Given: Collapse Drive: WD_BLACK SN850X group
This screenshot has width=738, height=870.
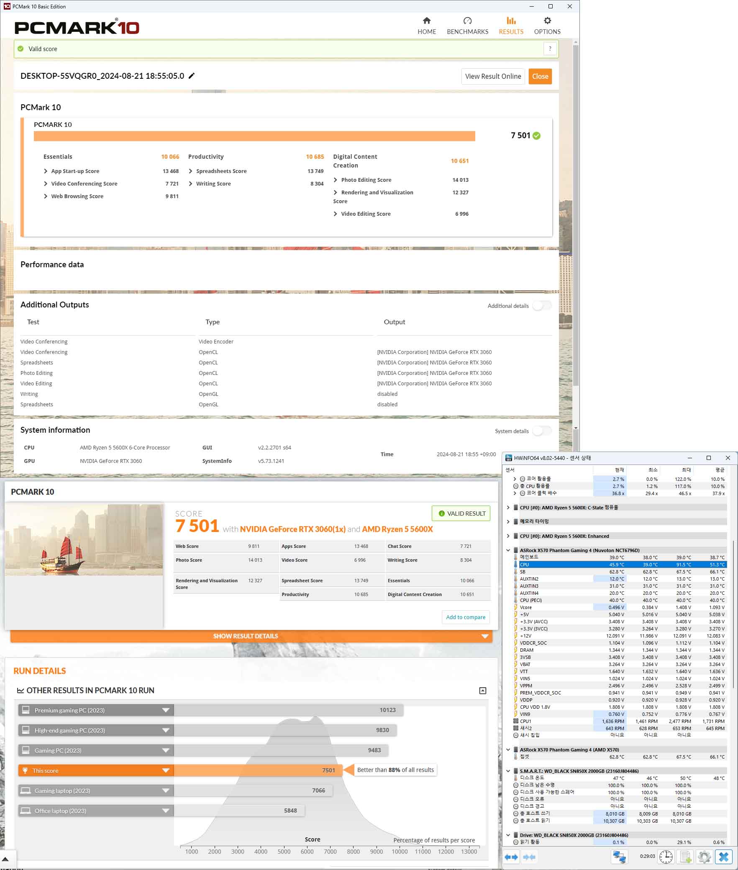Looking at the screenshot, I should (508, 835).
